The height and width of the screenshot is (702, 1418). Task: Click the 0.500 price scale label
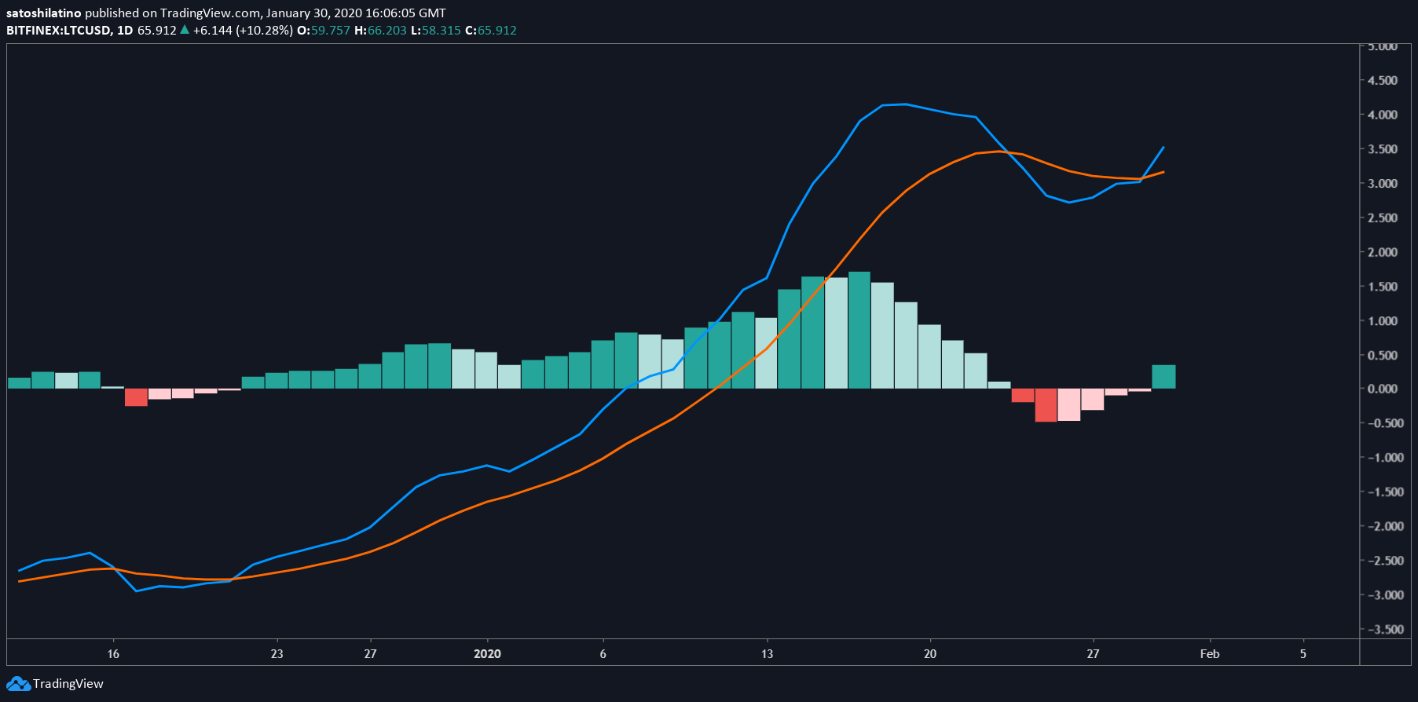(x=1383, y=355)
